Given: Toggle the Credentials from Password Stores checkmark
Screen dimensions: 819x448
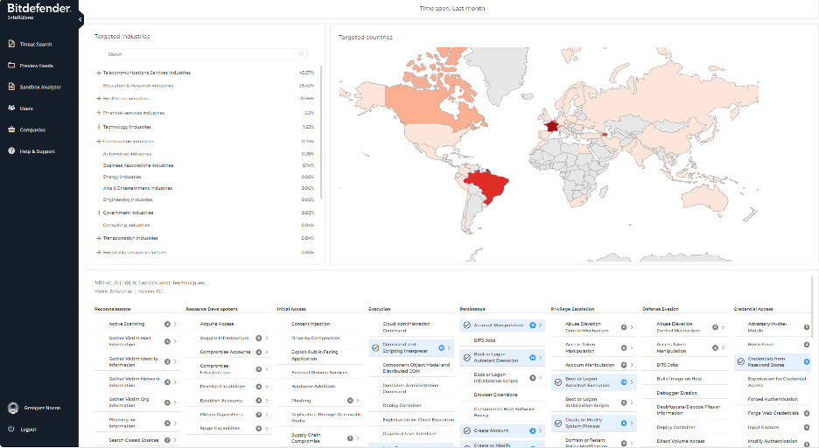Looking at the screenshot, I should point(741,360).
